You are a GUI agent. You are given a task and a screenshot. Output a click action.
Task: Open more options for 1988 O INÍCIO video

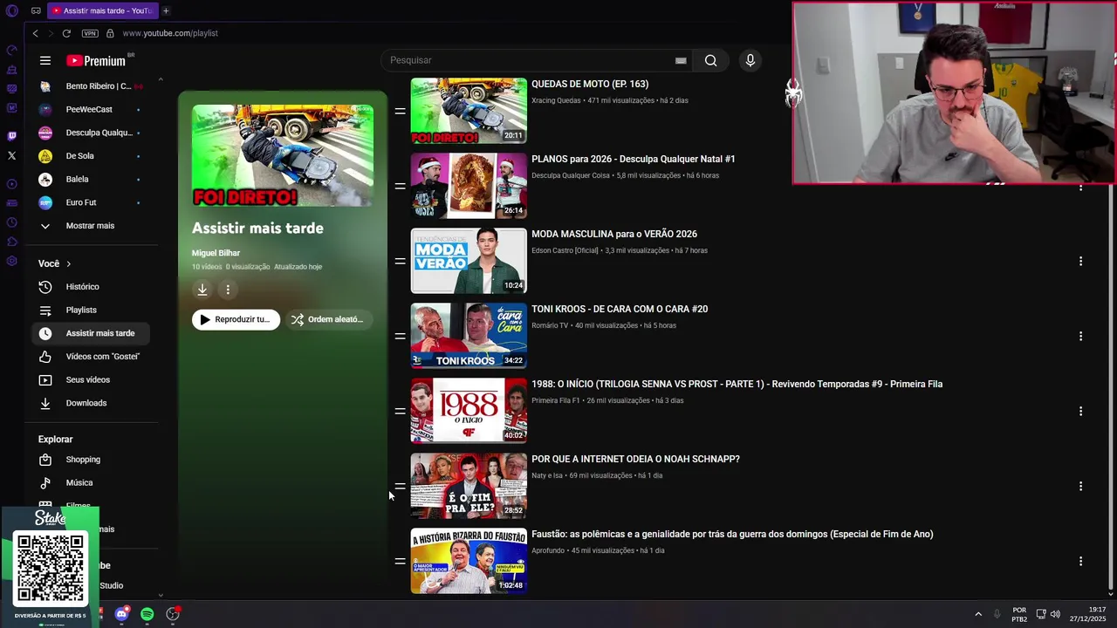pyautogui.click(x=1080, y=411)
